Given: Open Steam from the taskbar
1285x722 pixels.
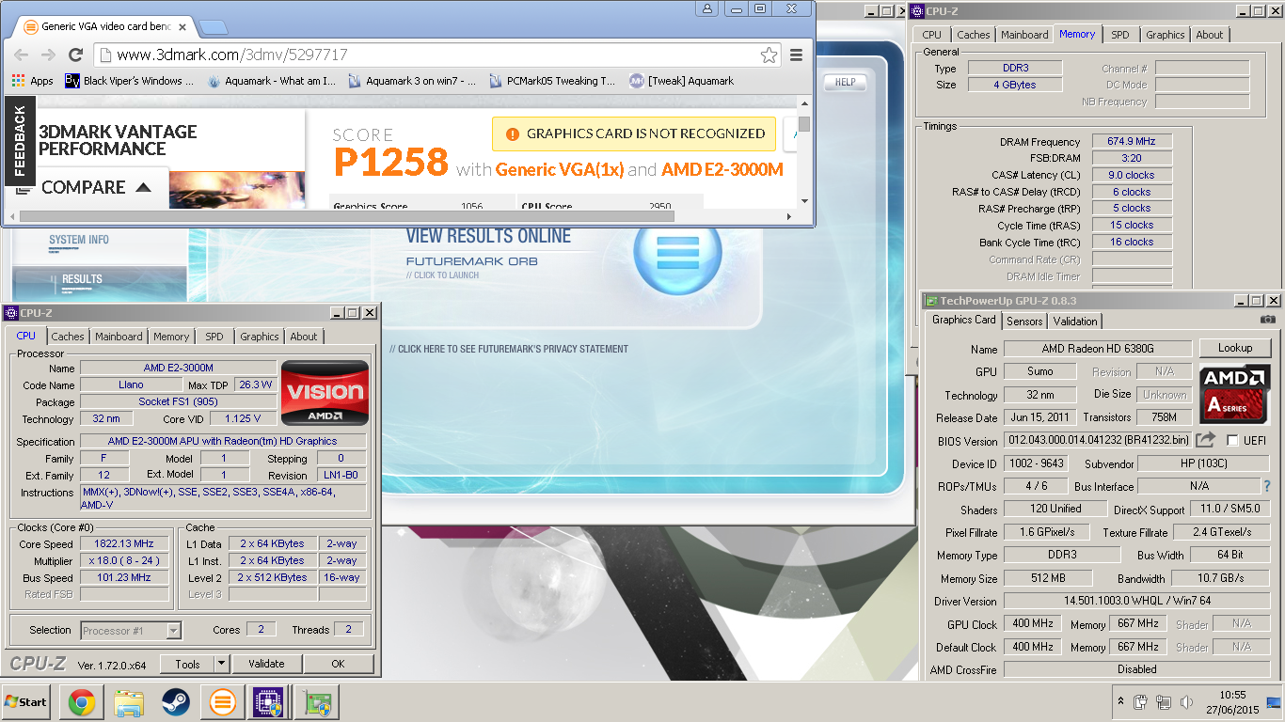Looking at the screenshot, I should point(175,702).
